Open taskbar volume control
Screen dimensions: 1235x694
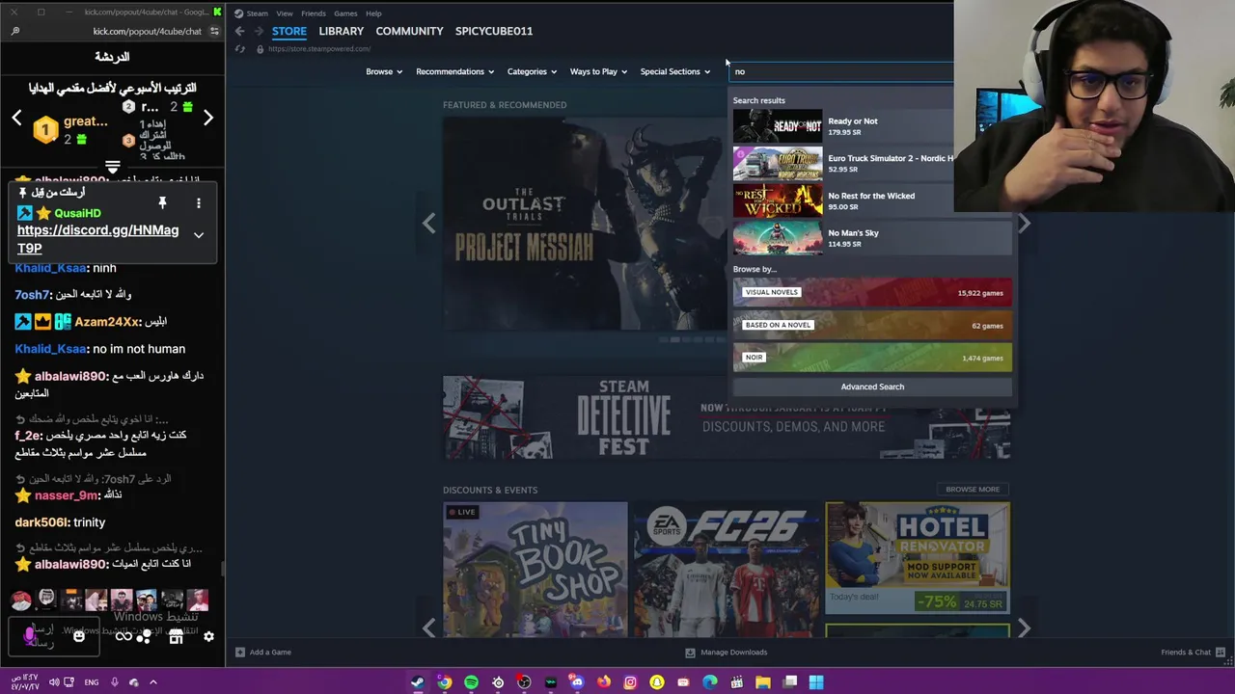[x=54, y=682]
